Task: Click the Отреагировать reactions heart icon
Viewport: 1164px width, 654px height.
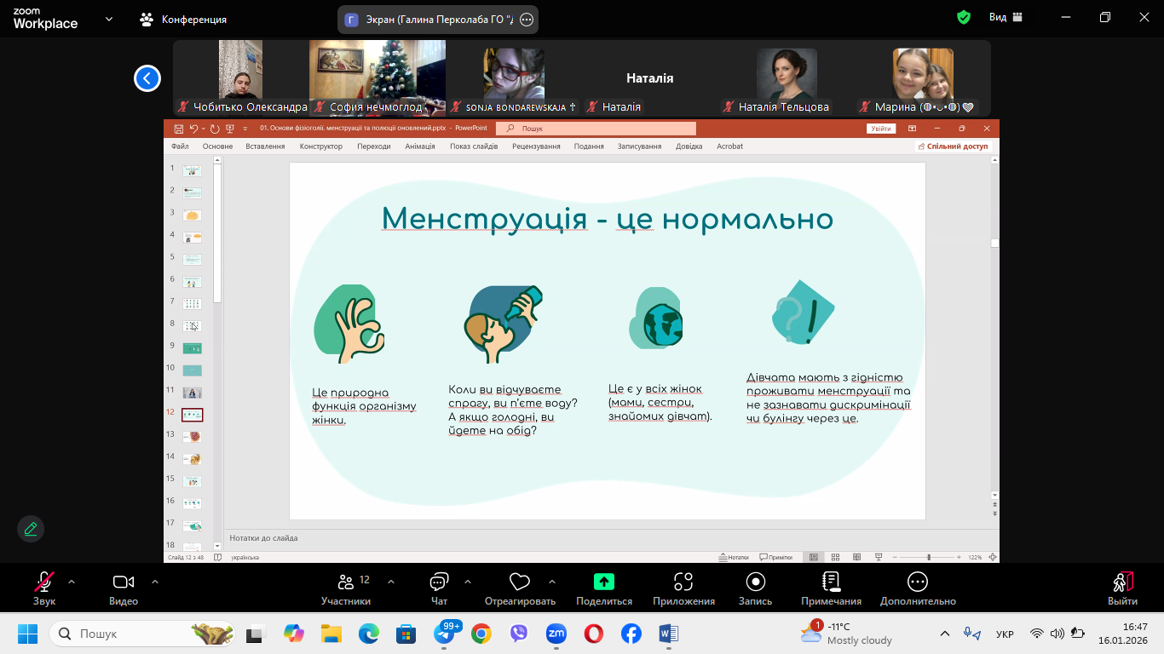Action: [519, 582]
